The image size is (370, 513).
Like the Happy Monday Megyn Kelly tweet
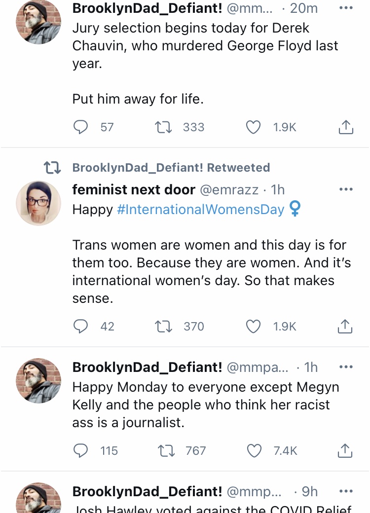[254, 451]
